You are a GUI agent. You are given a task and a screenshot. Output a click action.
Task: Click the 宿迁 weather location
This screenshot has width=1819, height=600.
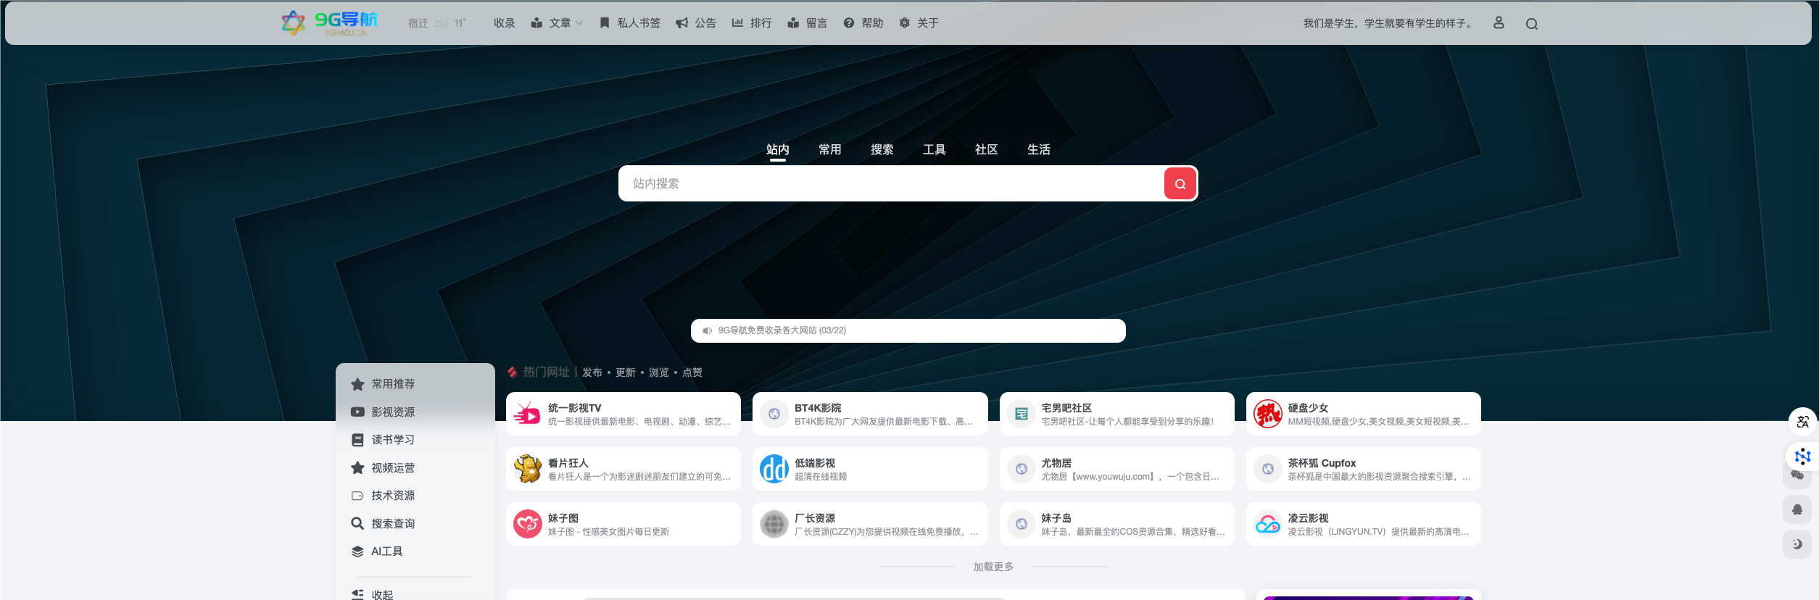pyautogui.click(x=418, y=24)
